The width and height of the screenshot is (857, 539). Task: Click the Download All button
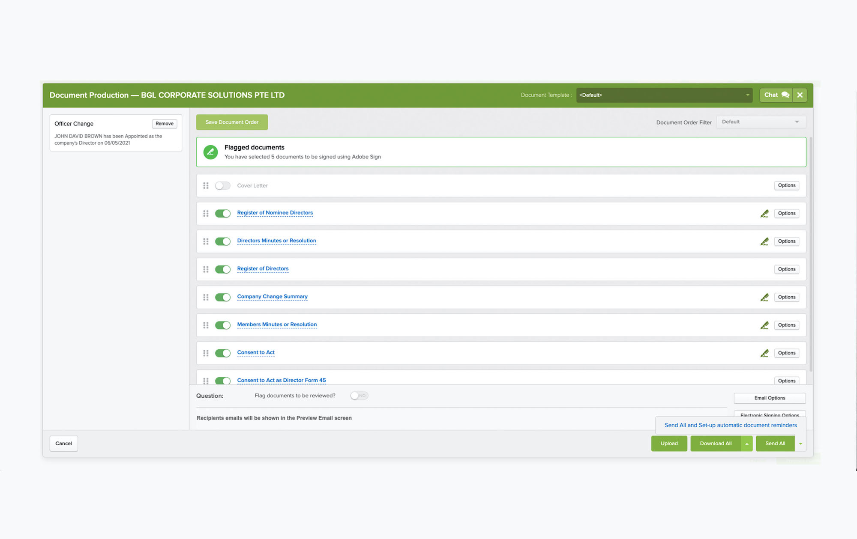pos(716,444)
